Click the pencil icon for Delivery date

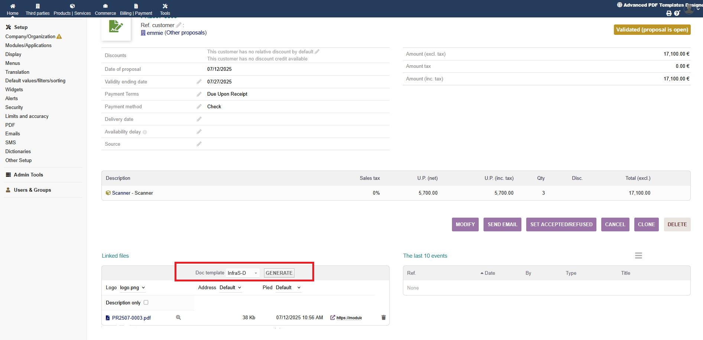tap(199, 119)
